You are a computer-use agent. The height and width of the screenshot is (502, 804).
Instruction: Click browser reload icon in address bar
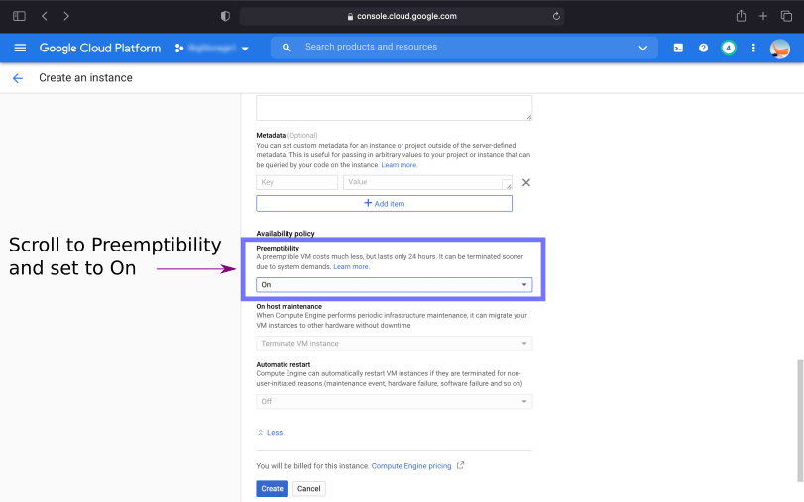(556, 16)
